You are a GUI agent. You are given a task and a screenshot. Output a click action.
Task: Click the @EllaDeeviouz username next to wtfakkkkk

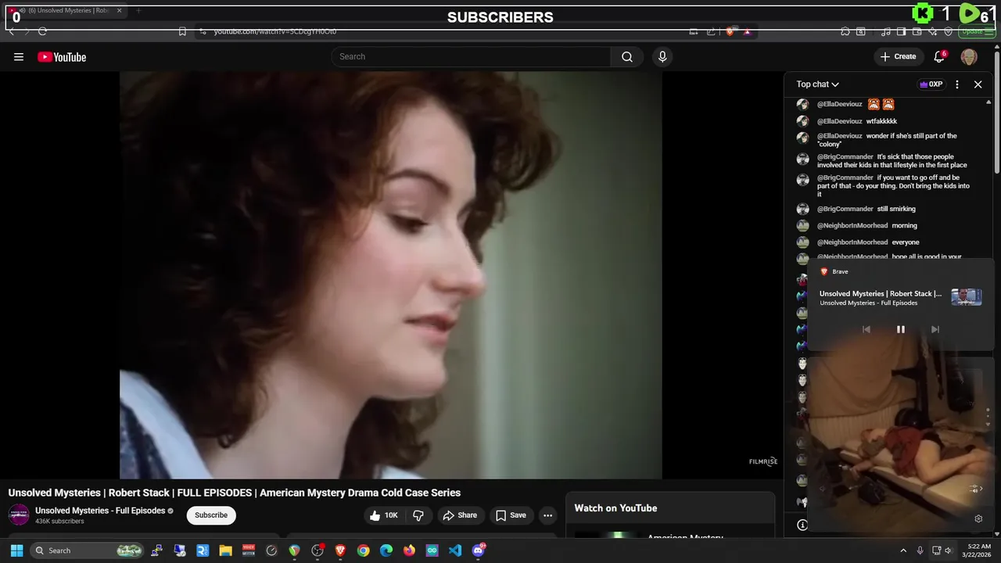point(840,121)
